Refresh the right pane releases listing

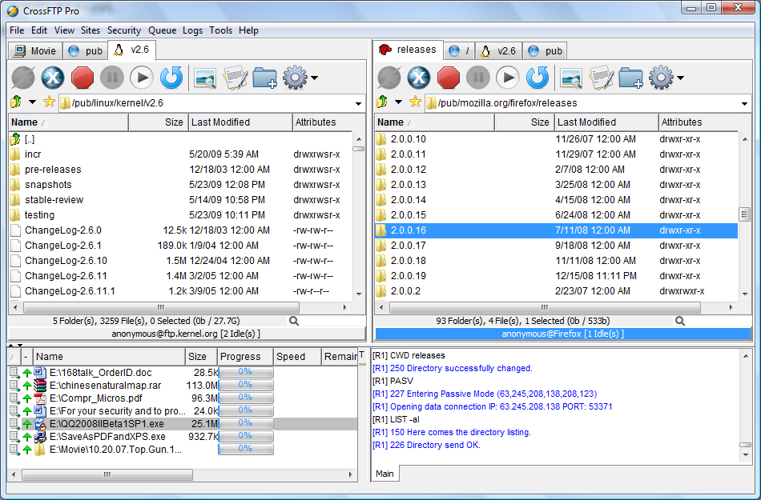538,78
